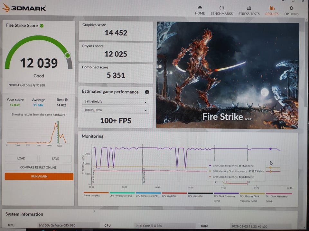Click the orange bars icon above RESULTS
This screenshot has width=309, height=231.
tap(272, 8)
